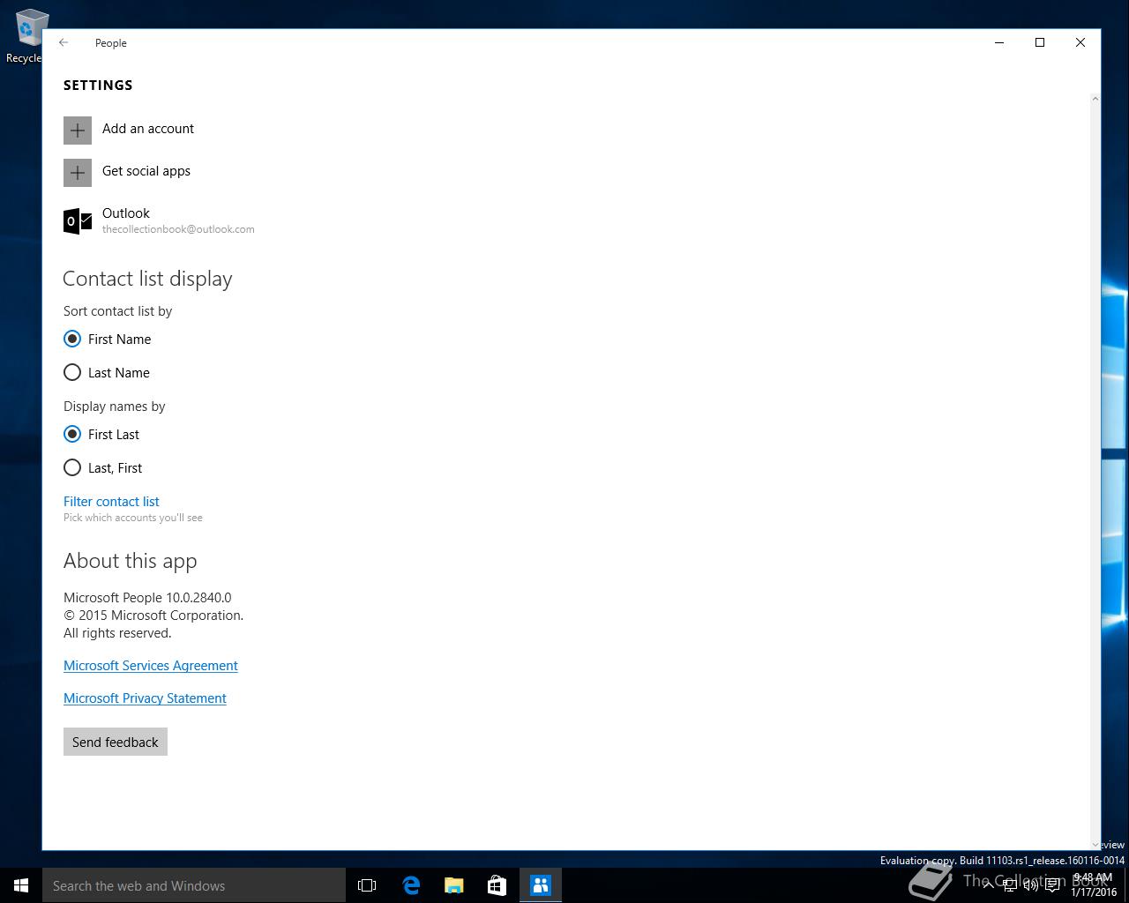Open the Action Center notifications icon
Screen dimensions: 1129x903
click(1053, 885)
